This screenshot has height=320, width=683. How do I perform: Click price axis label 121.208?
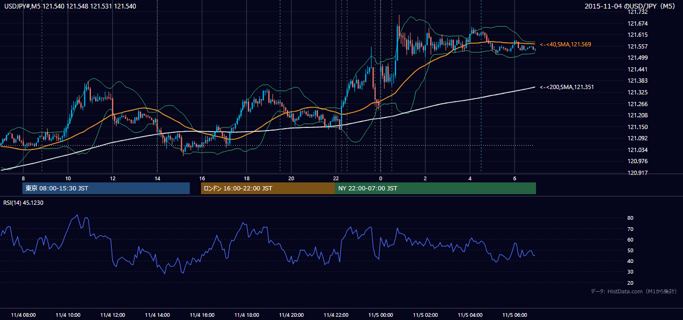638,115
